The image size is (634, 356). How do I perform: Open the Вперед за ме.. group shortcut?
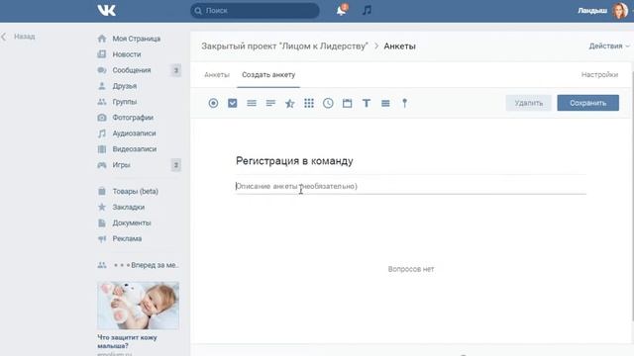pos(139,265)
